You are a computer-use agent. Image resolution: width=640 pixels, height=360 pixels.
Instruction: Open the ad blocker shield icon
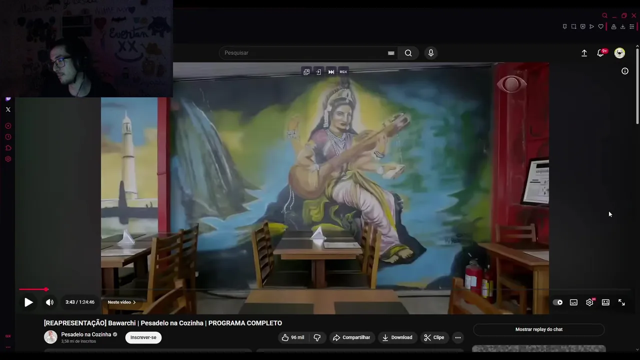[582, 26]
